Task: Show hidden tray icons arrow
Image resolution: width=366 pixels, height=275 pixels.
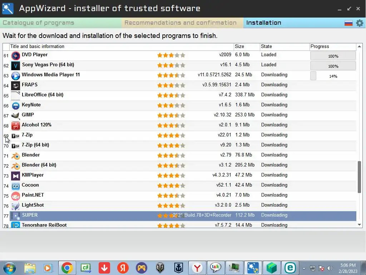Action: 304,268
